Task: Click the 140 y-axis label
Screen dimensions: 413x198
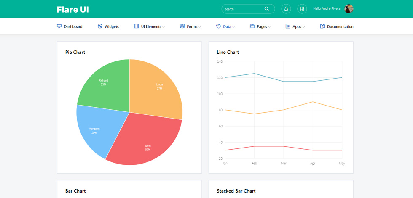Action: click(x=220, y=61)
